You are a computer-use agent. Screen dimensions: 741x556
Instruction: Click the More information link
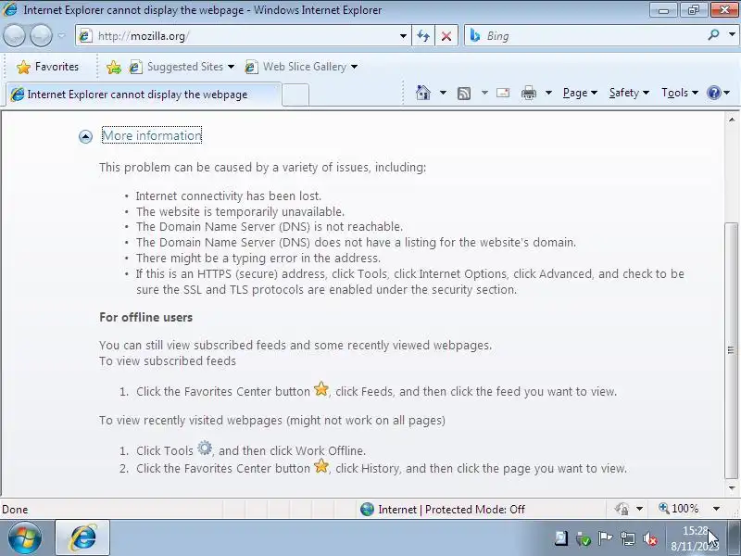(x=152, y=135)
